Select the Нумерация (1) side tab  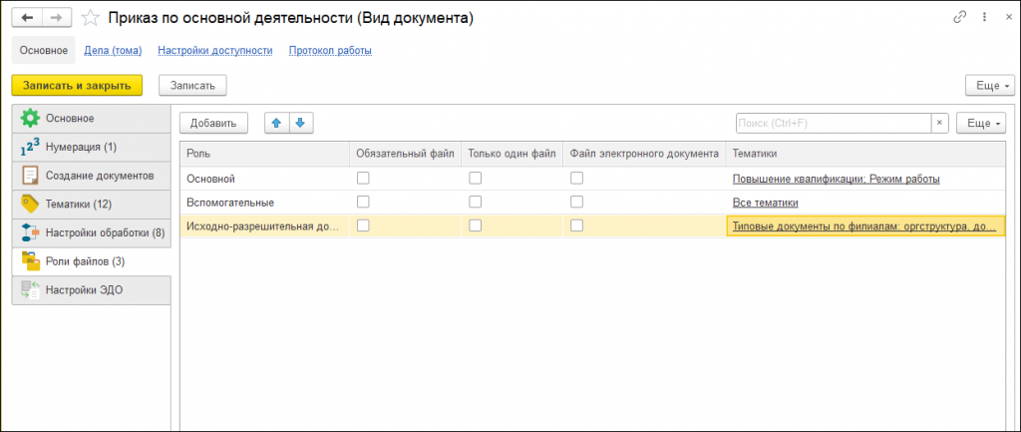[91, 148]
